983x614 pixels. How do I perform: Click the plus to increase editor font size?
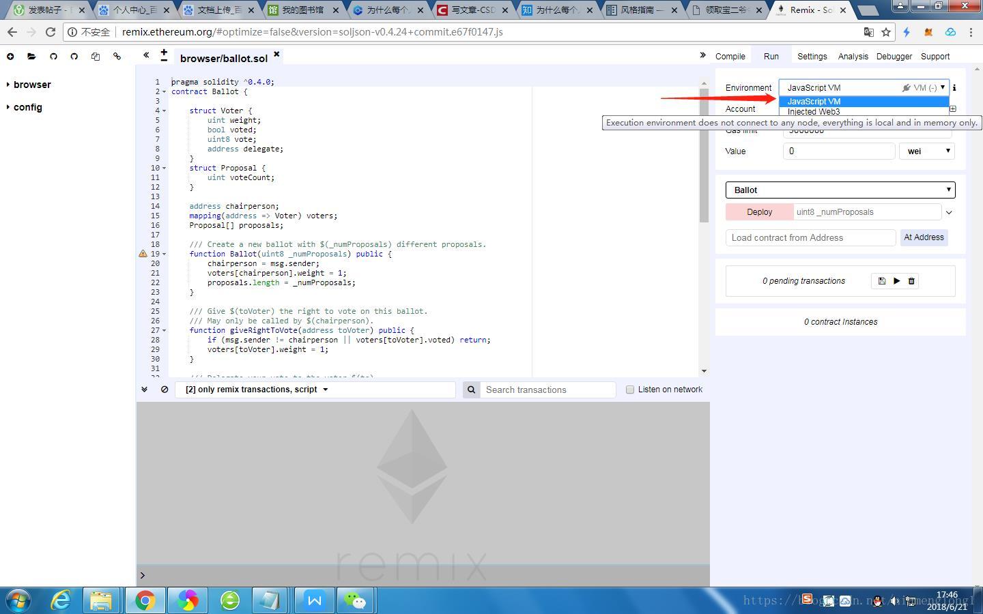[x=164, y=52]
